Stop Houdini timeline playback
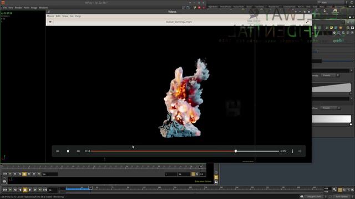Viewport: 355px width, 199px height. 25,190
